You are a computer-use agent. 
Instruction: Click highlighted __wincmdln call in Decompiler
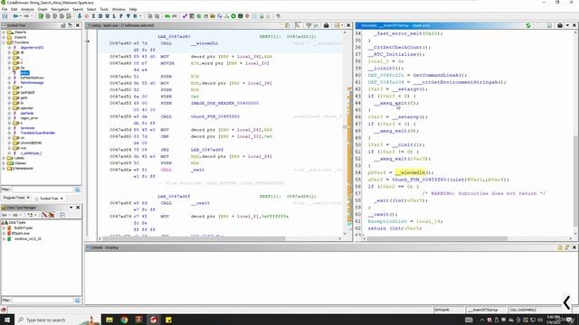click(x=410, y=172)
